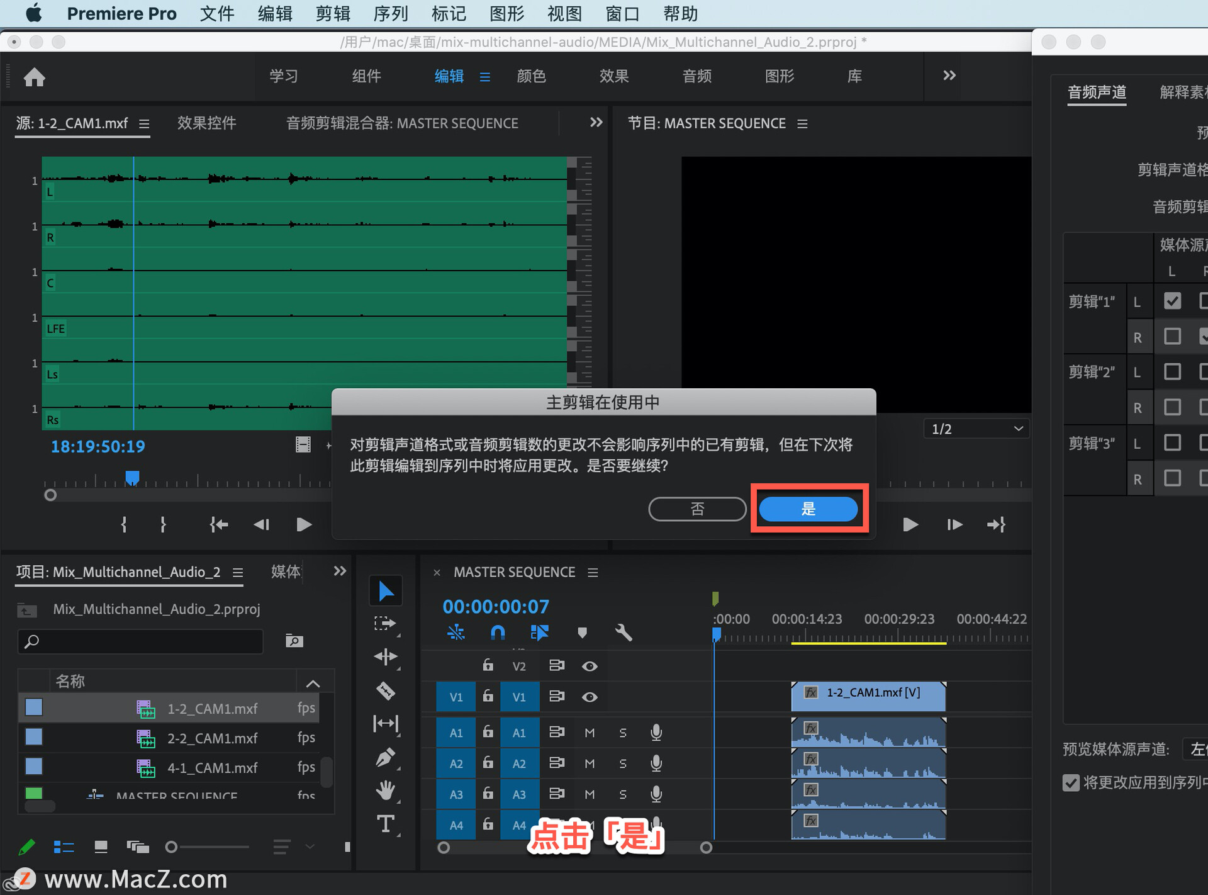Mute the A1 audio track

(590, 733)
